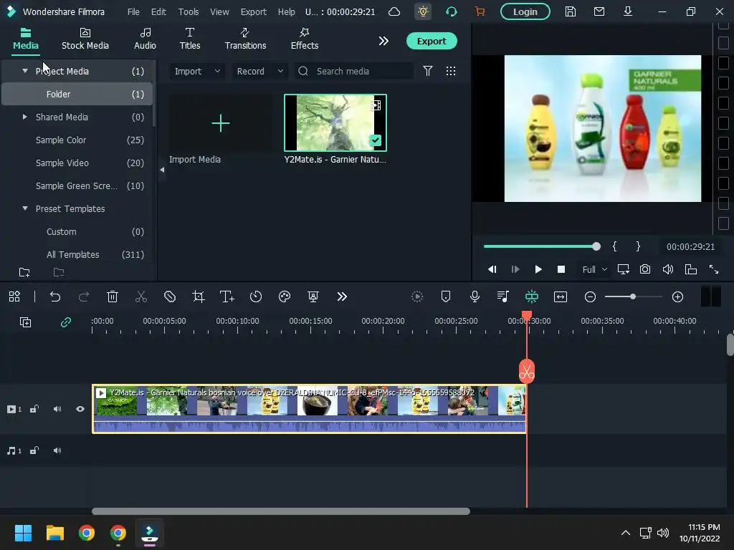
Task: Open the Full preview quality dropdown
Action: pos(594,269)
